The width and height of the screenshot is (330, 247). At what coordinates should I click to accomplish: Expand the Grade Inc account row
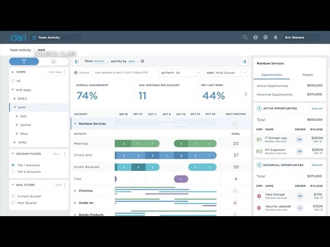coord(75,203)
